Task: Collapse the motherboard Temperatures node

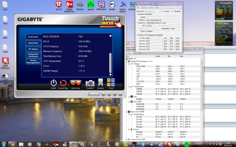Action: tap(129, 86)
